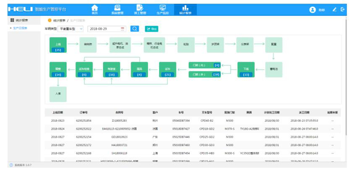This screenshot has width=354, height=174.
Task: Open the 生产监控 monitor nav icon
Action: [x=162, y=9]
